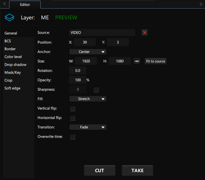This screenshot has height=180, width=205.
Task: Click the green PREVIEW label
Action: (x=66, y=18)
